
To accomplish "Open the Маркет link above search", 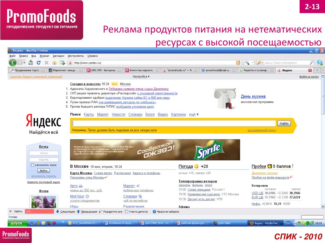I will coord(103,115).
